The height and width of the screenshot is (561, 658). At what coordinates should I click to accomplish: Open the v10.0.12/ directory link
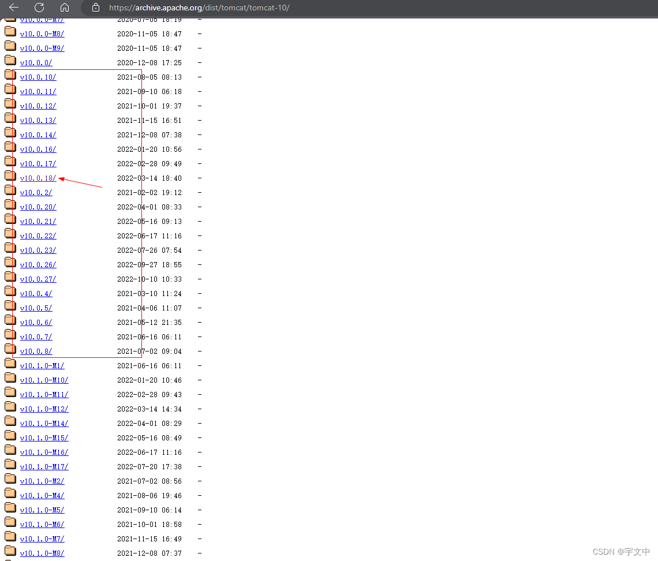(38, 106)
